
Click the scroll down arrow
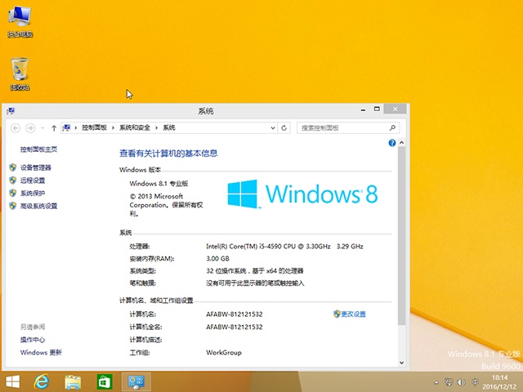click(401, 363)
